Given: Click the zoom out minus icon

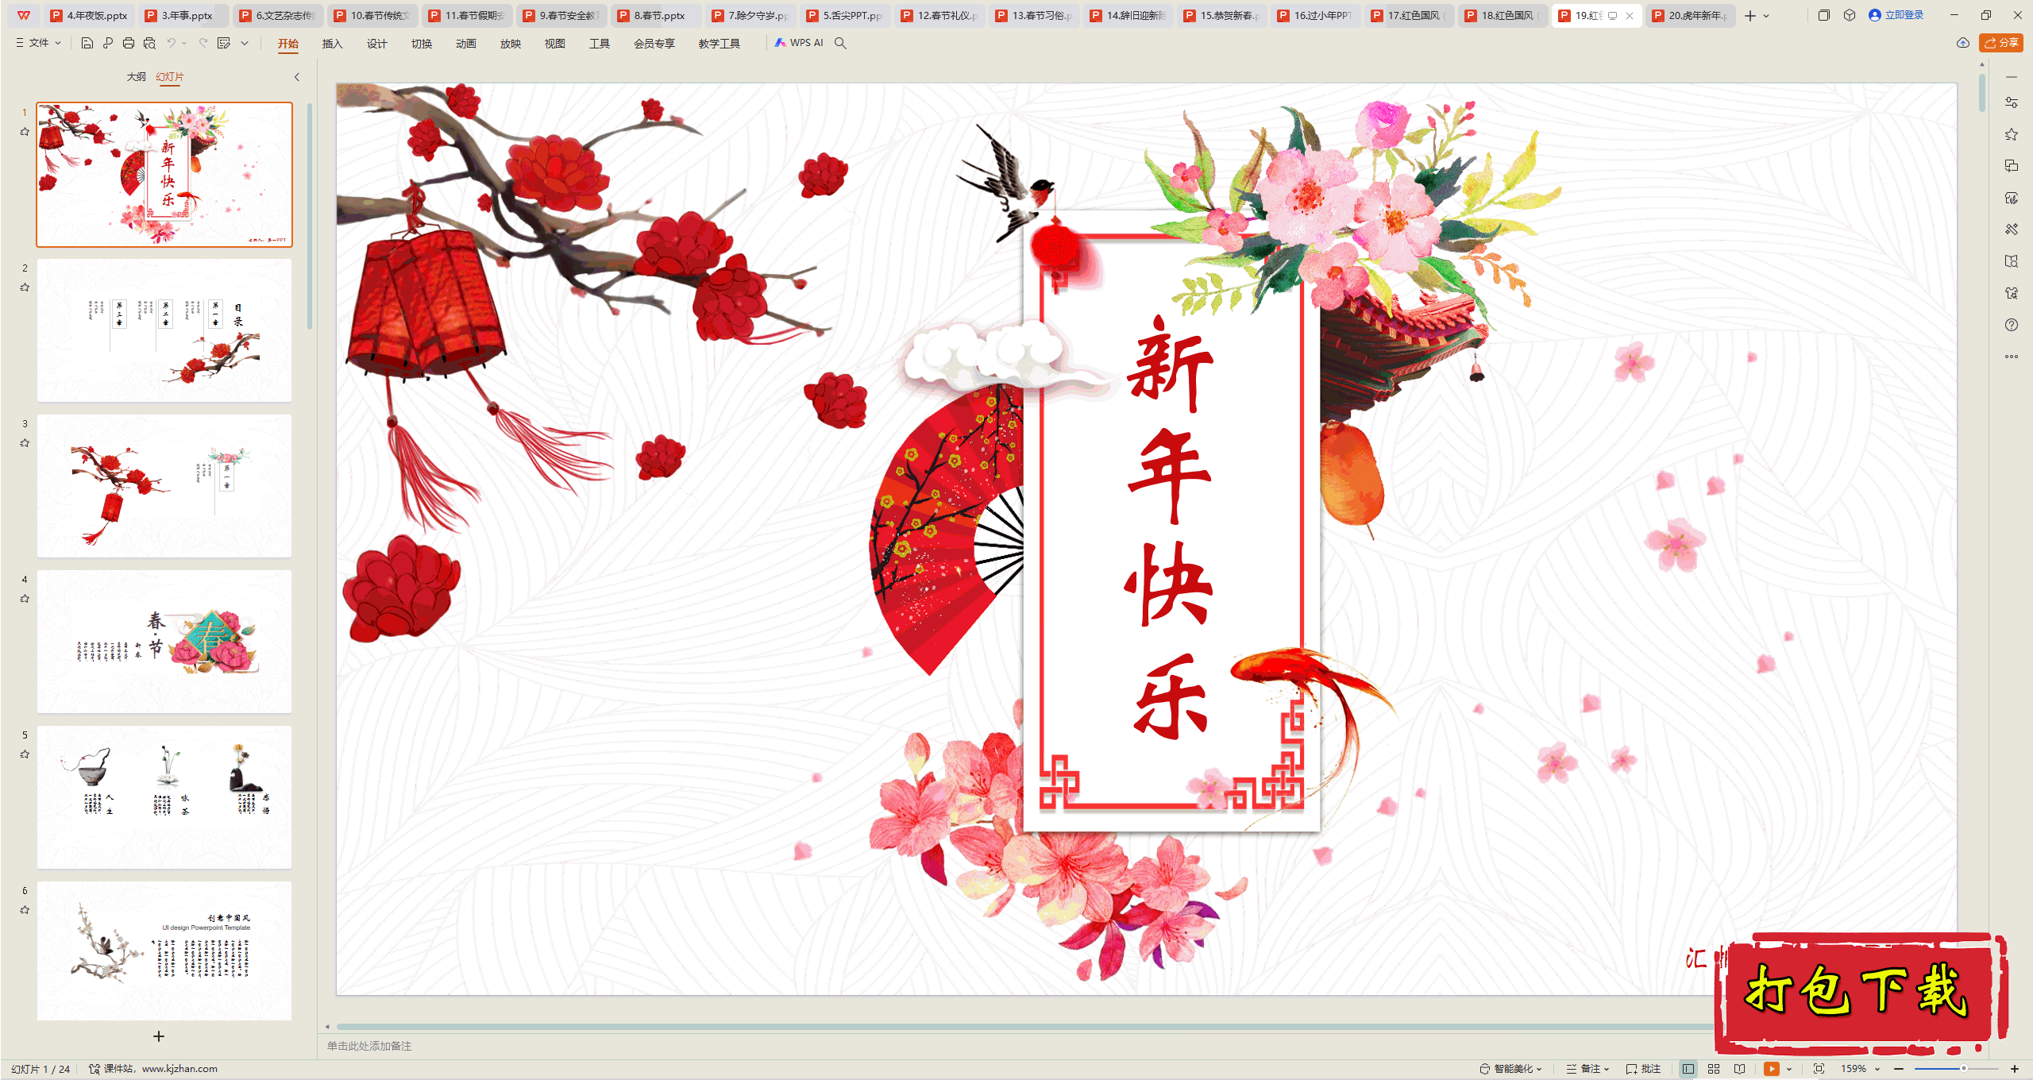Looking at the screenshot, I should (1899, 1069).
